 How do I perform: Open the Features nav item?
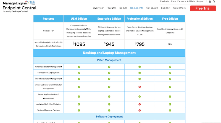[x=112, y=8]
